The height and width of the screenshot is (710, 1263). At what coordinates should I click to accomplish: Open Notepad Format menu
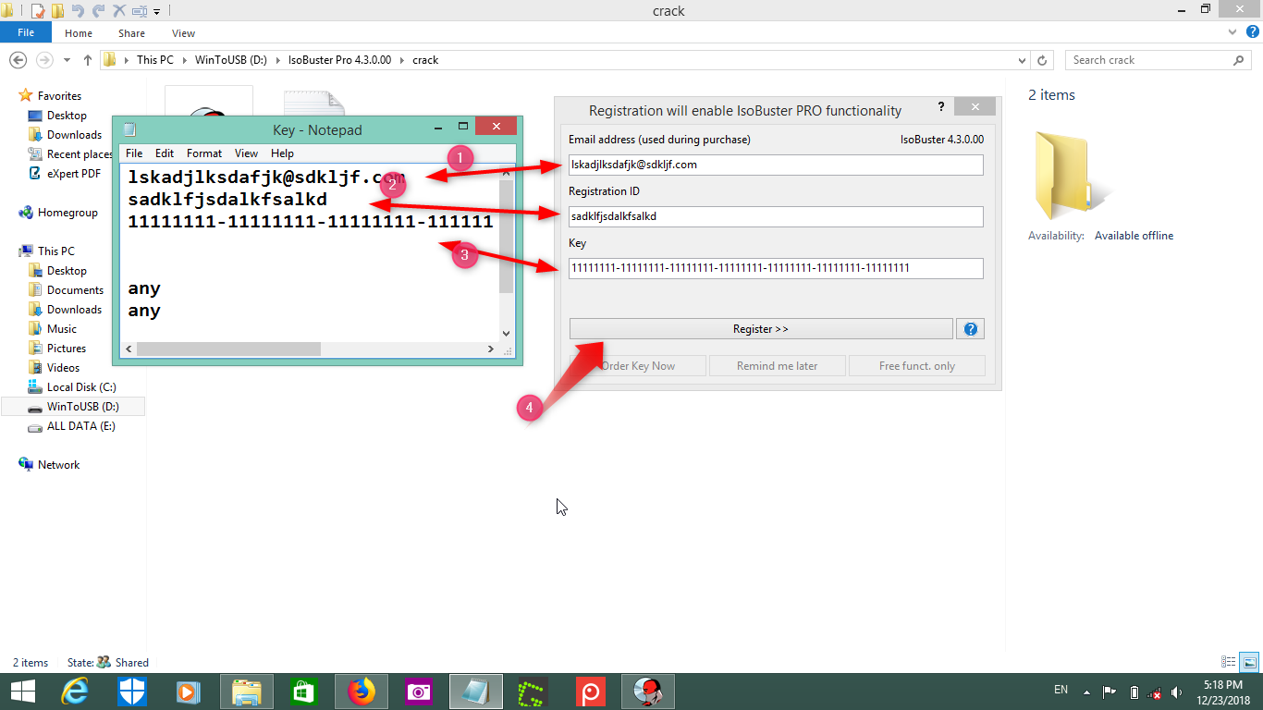coord(204,153)
